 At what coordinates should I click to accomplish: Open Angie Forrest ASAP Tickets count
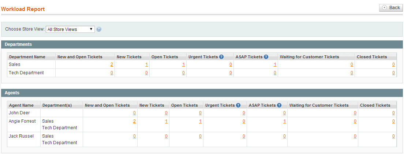click(284, 121)
